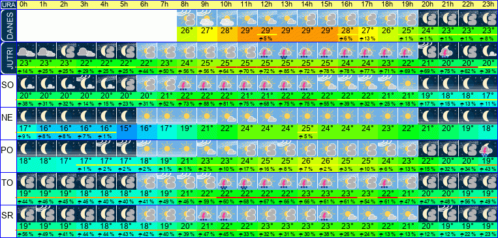Click the 23h column header

click(x=488, y=5)
